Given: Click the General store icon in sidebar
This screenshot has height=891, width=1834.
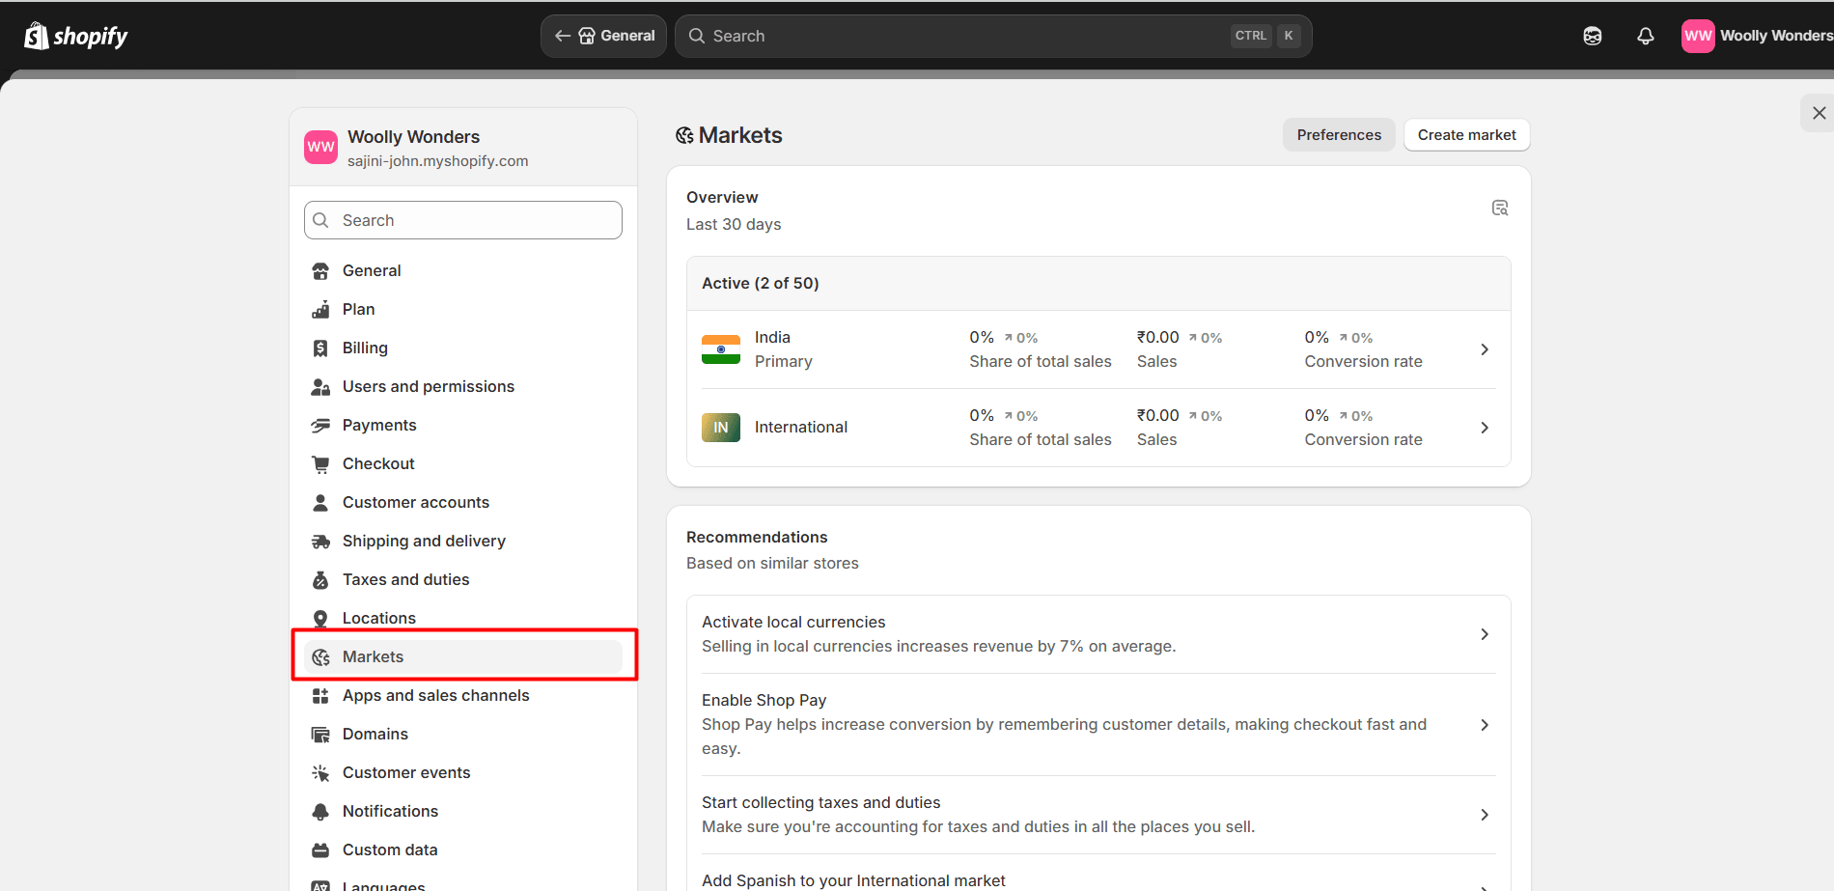Looking at the screenshot, I should point(320,271).
